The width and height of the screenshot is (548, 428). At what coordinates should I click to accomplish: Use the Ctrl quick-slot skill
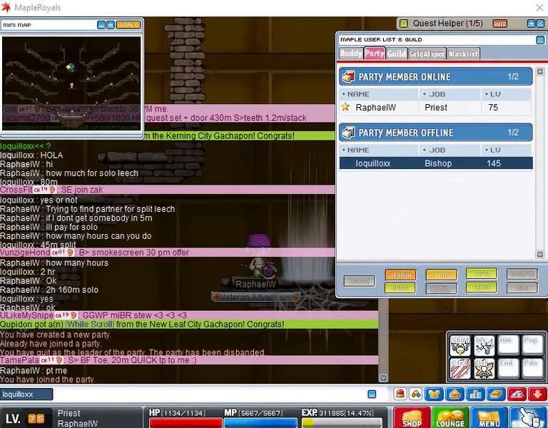[x=460, y=369]
